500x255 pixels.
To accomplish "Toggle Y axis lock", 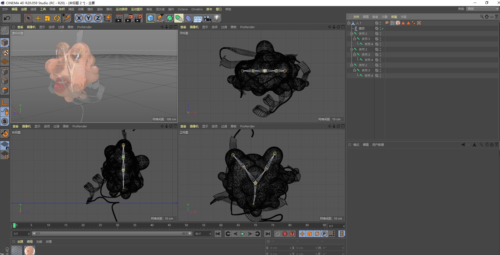I will coord(88,18).
